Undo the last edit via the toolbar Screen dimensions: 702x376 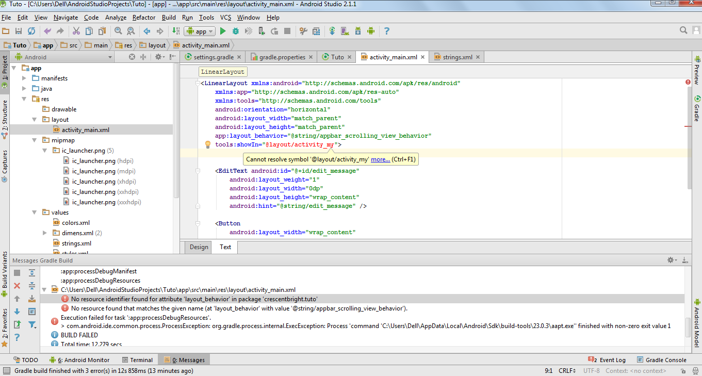(x=47, y=31)
